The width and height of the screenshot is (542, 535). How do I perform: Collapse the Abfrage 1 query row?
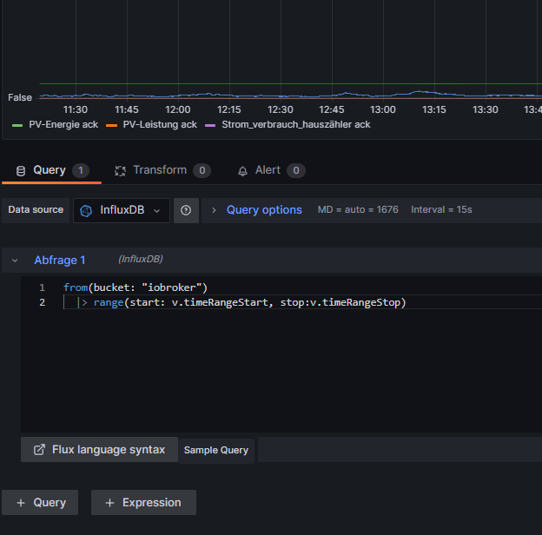(x=15, y=260)
